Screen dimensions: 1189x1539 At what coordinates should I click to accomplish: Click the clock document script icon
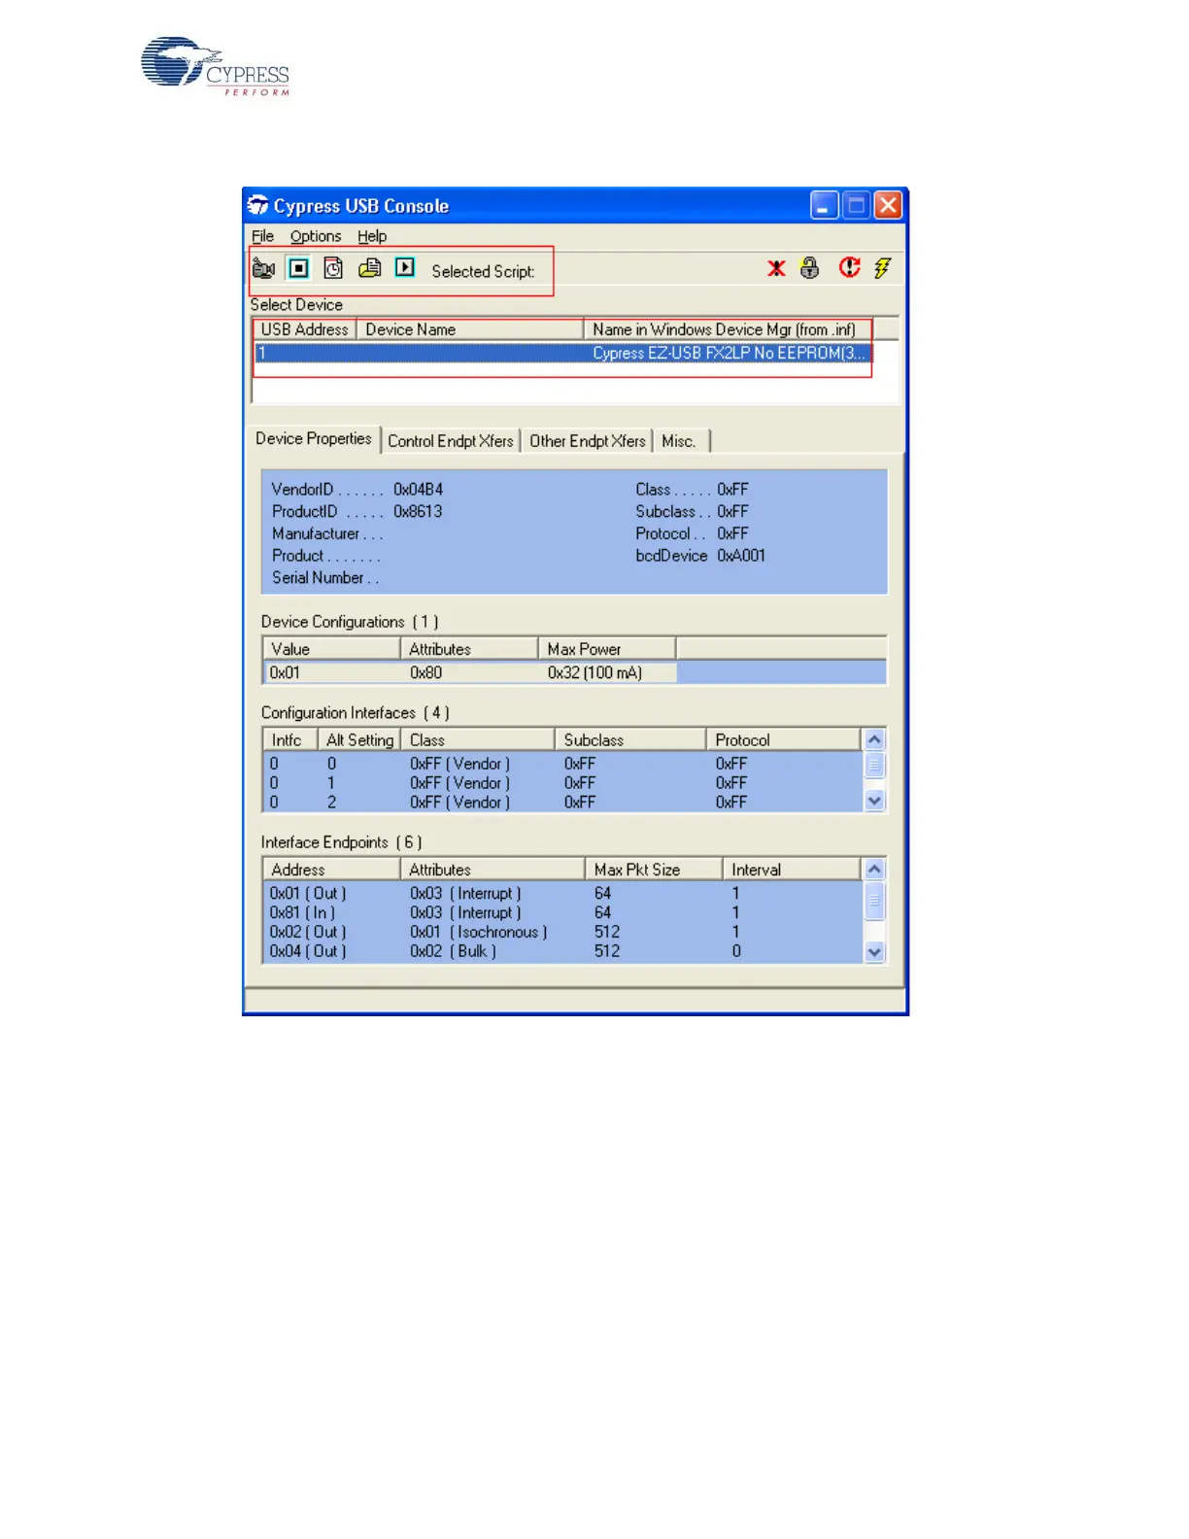pos(333,268)
